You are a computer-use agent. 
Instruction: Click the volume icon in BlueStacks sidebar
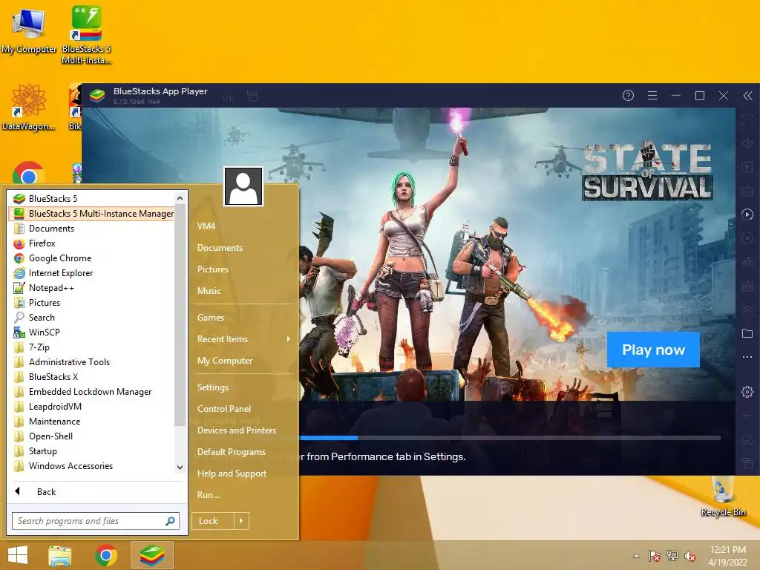[747, 143]
